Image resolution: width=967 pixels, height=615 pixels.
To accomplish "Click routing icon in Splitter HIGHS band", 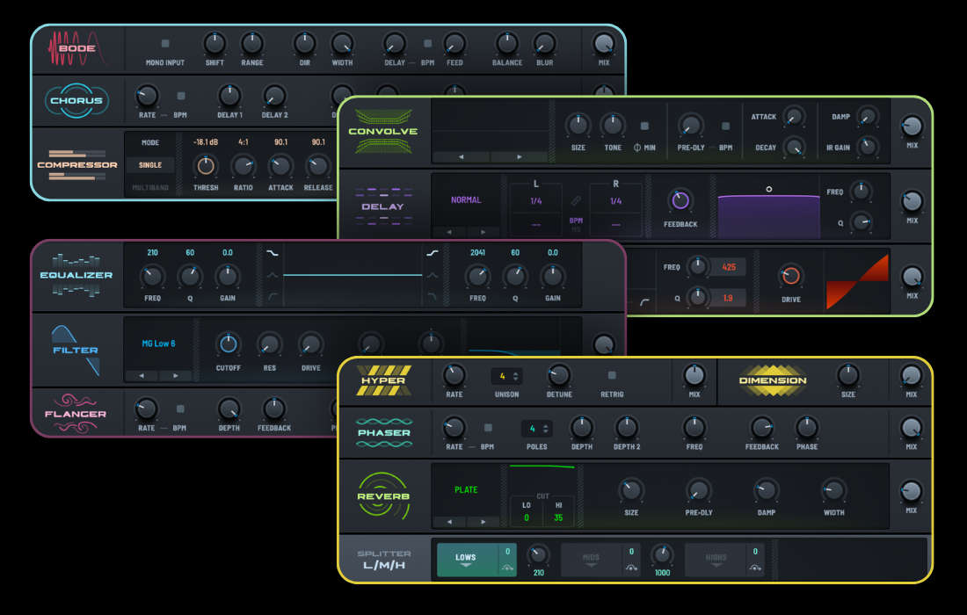I will point(755,567).
